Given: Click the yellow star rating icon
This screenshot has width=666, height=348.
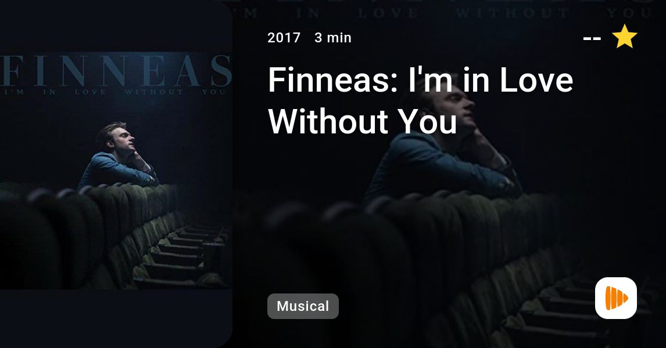Looking at the screenshot, I should pyautogui.click(x=624, y=37).
